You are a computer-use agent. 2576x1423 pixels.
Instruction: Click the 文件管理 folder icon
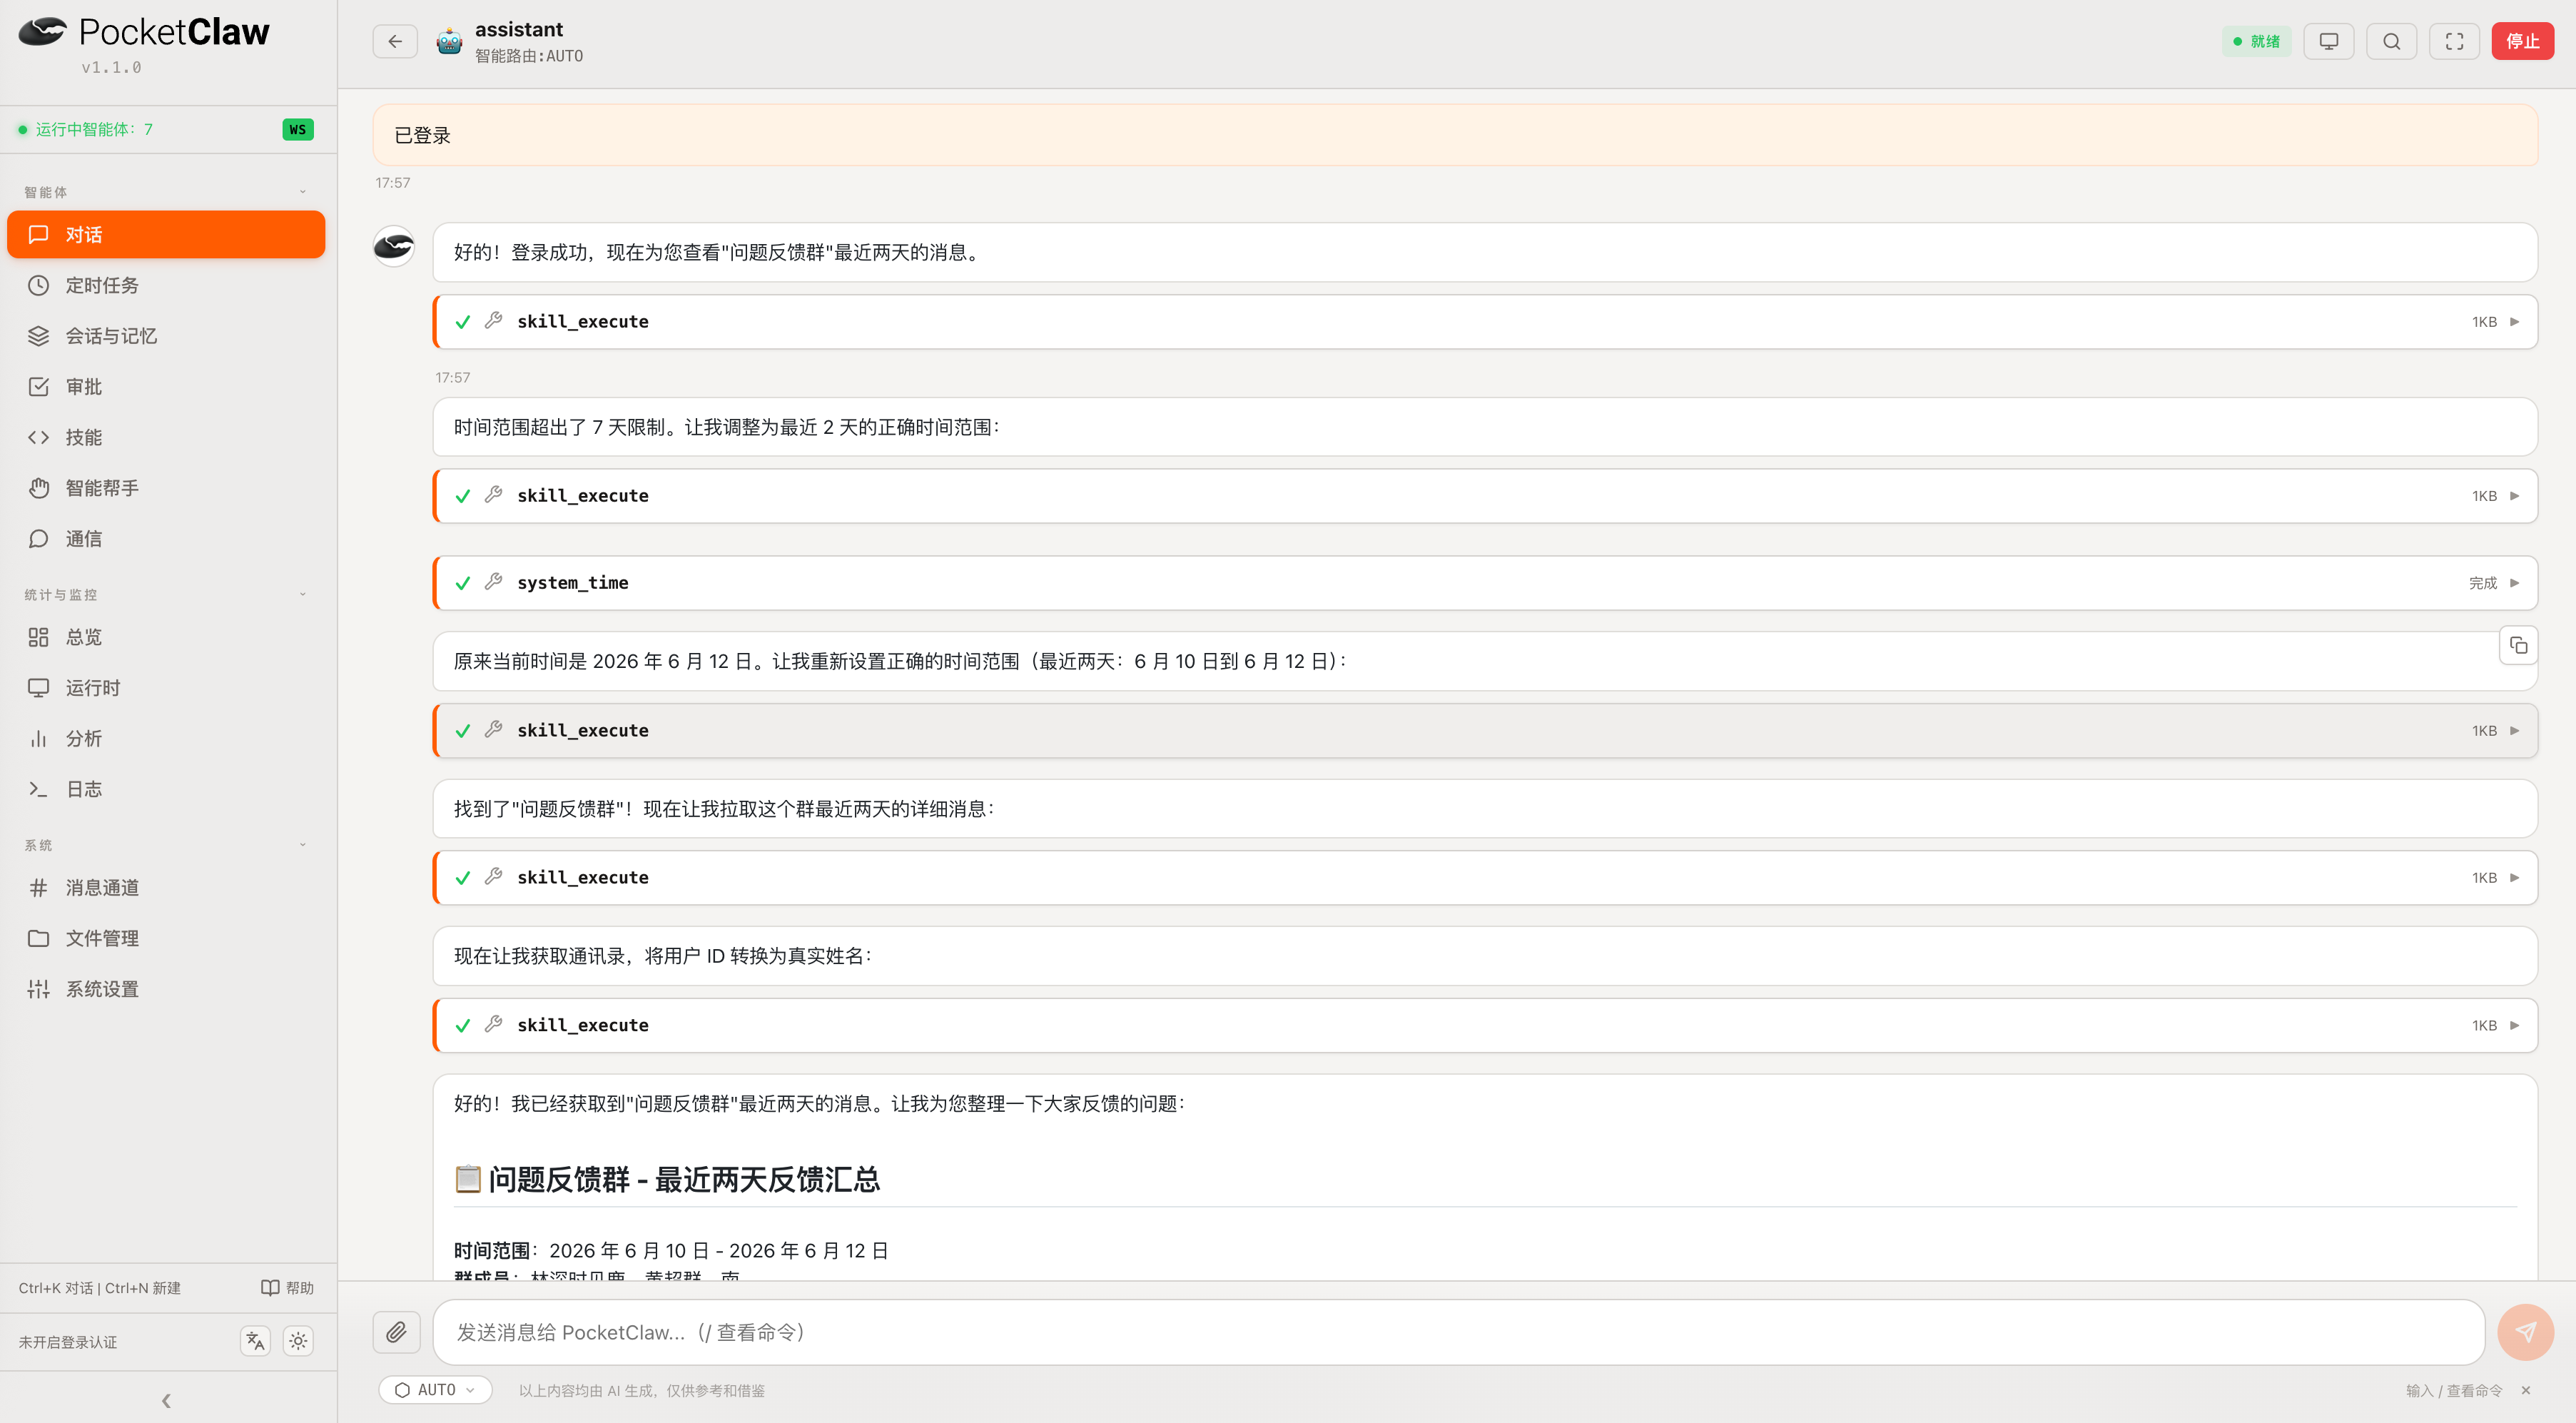(x=38, y=938)
